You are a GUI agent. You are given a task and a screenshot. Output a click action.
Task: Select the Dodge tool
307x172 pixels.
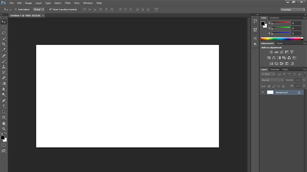[4, 95]
